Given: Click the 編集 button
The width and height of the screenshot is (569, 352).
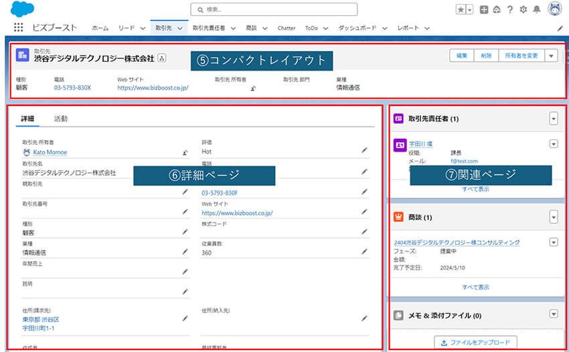Looking at the screenshot, I should [462, 56].
